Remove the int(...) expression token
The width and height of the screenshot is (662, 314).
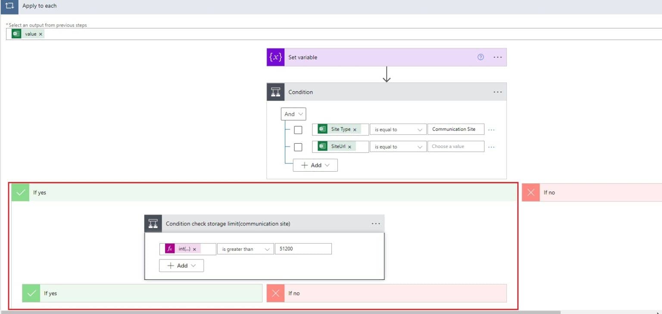[194, 249]
